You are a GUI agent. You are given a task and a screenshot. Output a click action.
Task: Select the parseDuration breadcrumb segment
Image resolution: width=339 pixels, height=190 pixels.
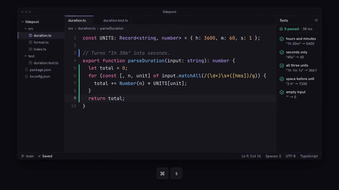click(112, 28)
